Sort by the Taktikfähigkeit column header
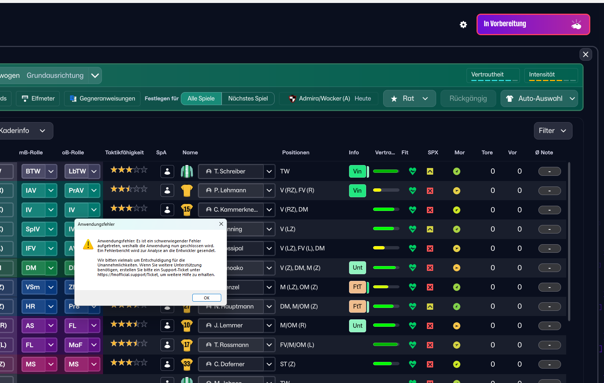 pos(124,152)
